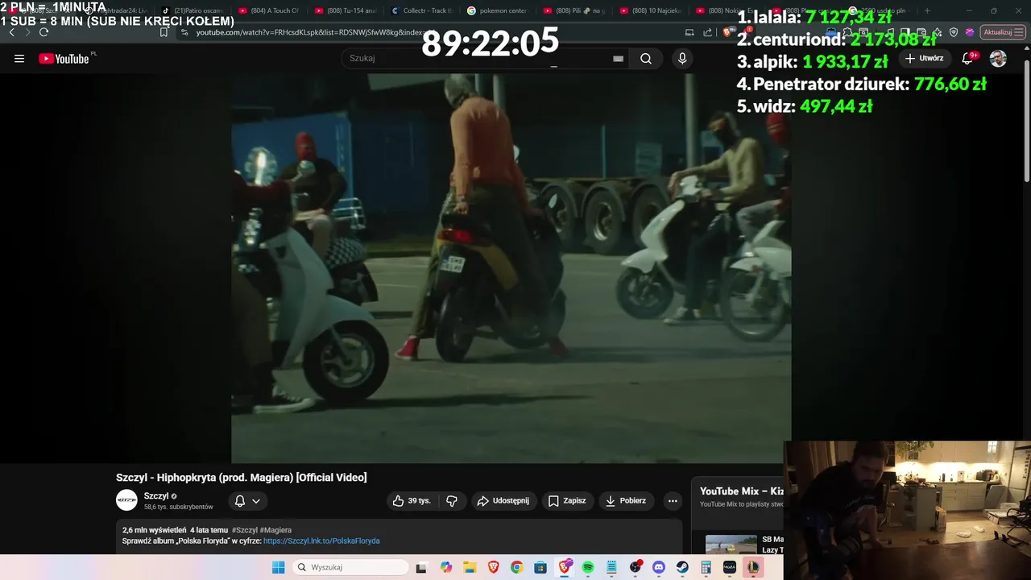This screenshot has height=580, width=1031.
Task: Switch to the Collectr tab
Action: pyautogui.click(x=422, y=11)
